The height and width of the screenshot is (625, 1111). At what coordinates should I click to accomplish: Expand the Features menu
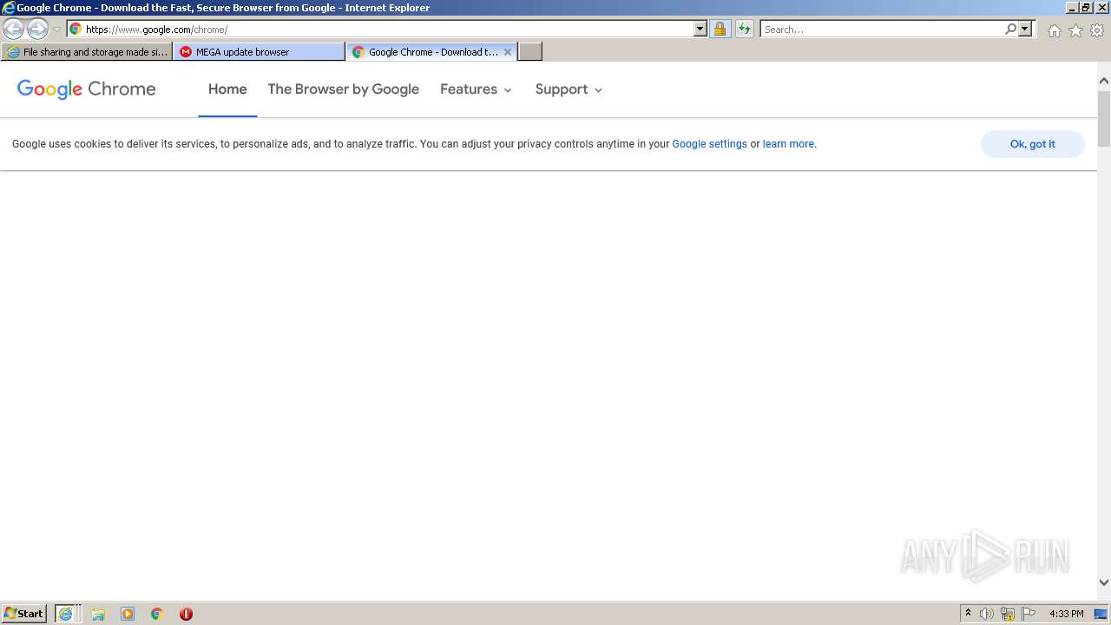click(476, 89)
